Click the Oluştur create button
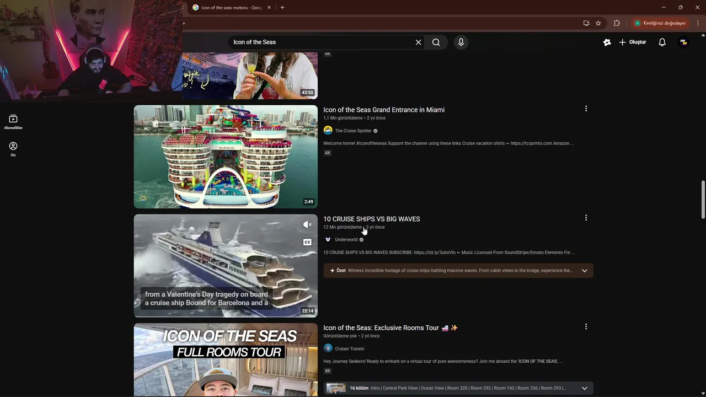The height and width of the screenshot is (397, 706). (632, 42)
